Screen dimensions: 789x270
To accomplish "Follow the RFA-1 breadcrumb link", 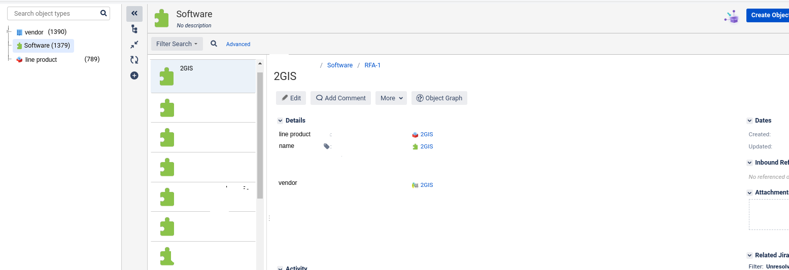I will (x=372, y=65).
